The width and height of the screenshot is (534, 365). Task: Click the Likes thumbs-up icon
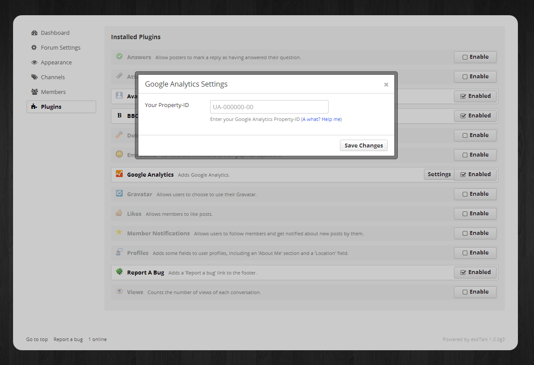[119, 213]
